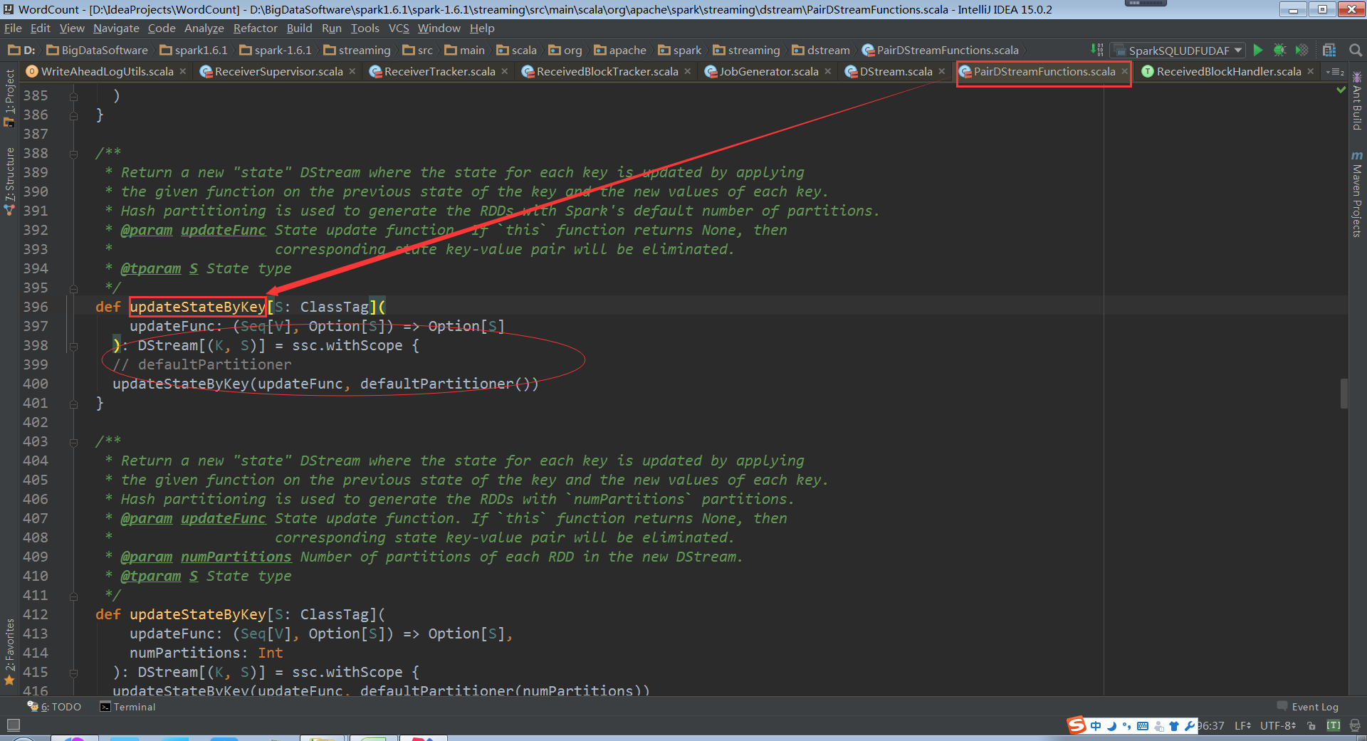Open the Refactor menu
Screen dimensions: 1367x741
coord(255,28)
